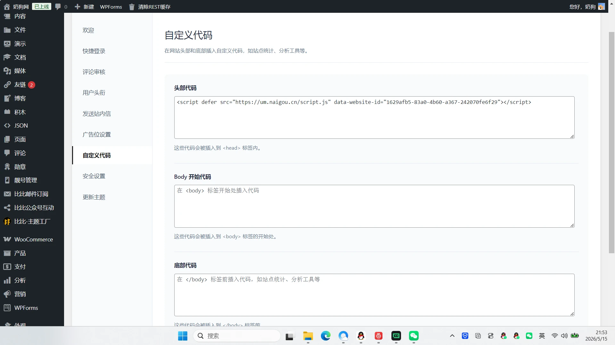Viewport: 615px width, 345px height.
Task: Open the QQ penguin taskbar app
Action: (x=361, y=336)
